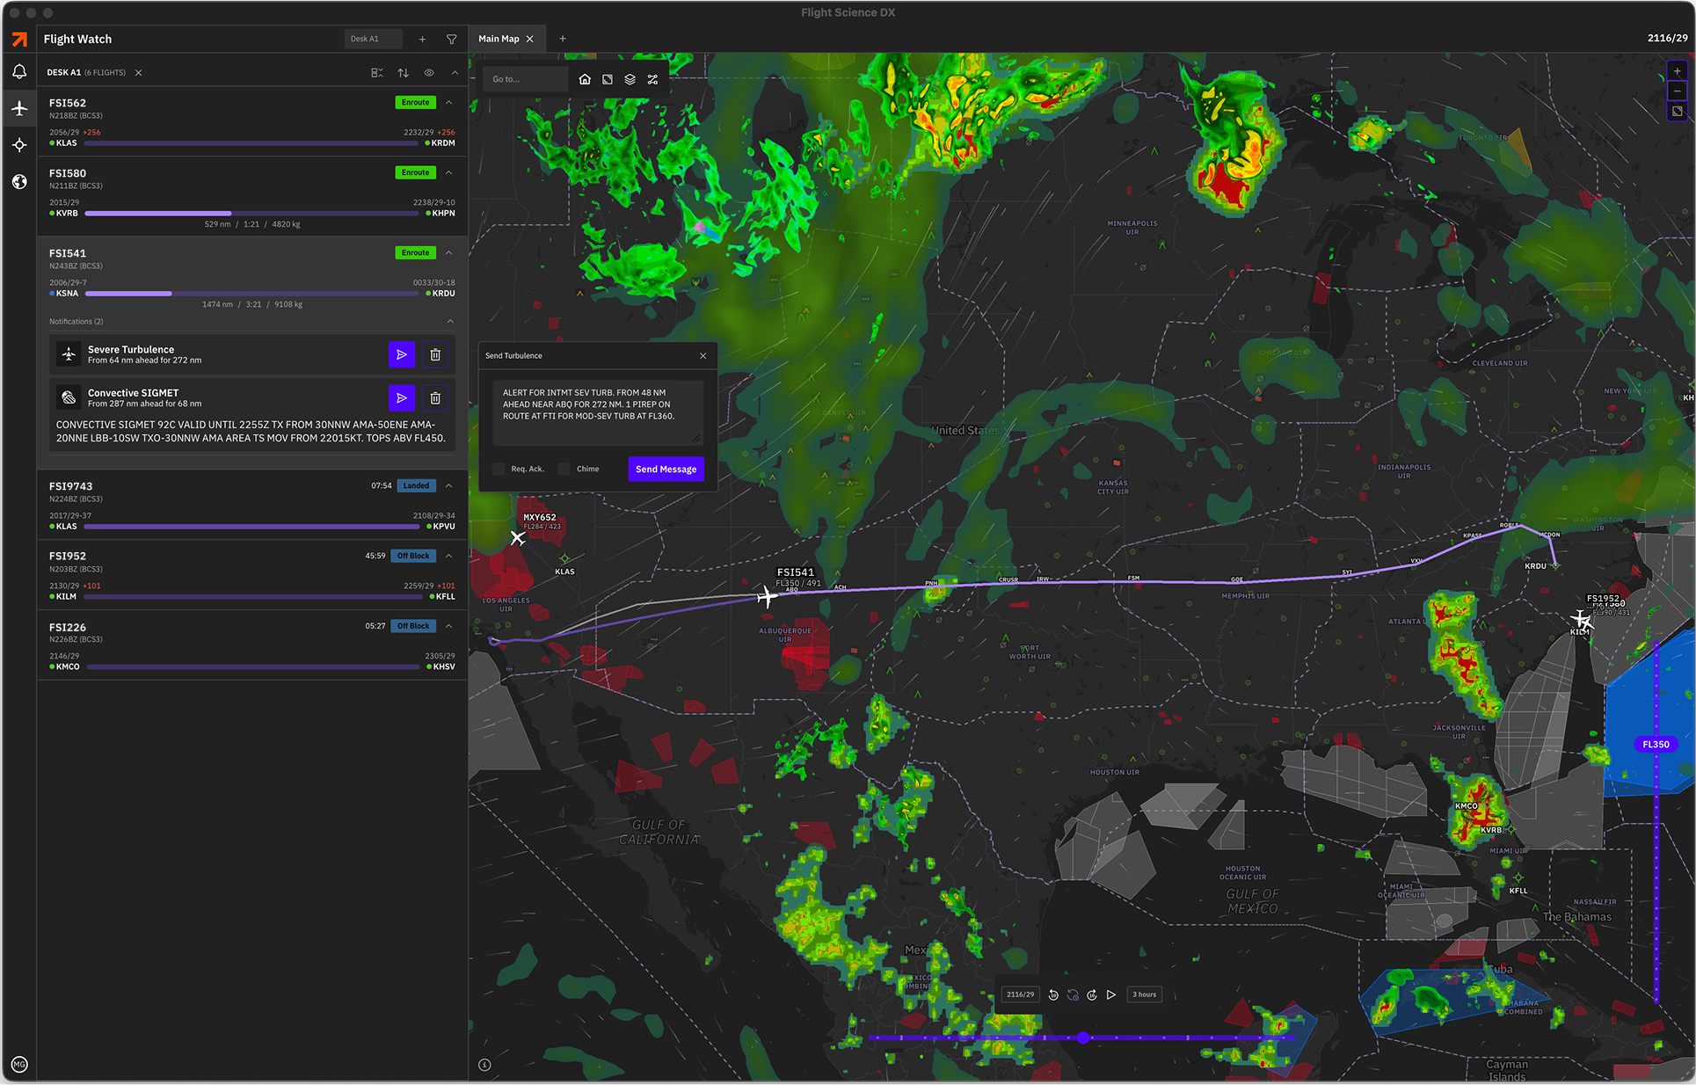Send the Severe Turbulence notification
This screenshot has height=1085, width=1696.
401,354
